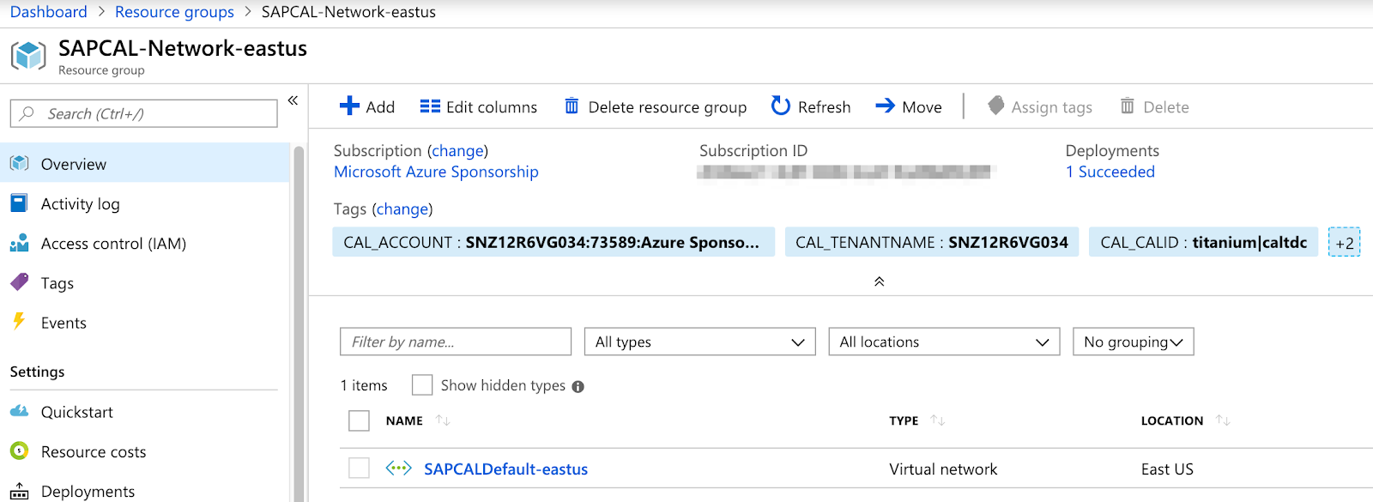Open the SAPCALDefault-eastus virtual network link

(x=505, y=469)
